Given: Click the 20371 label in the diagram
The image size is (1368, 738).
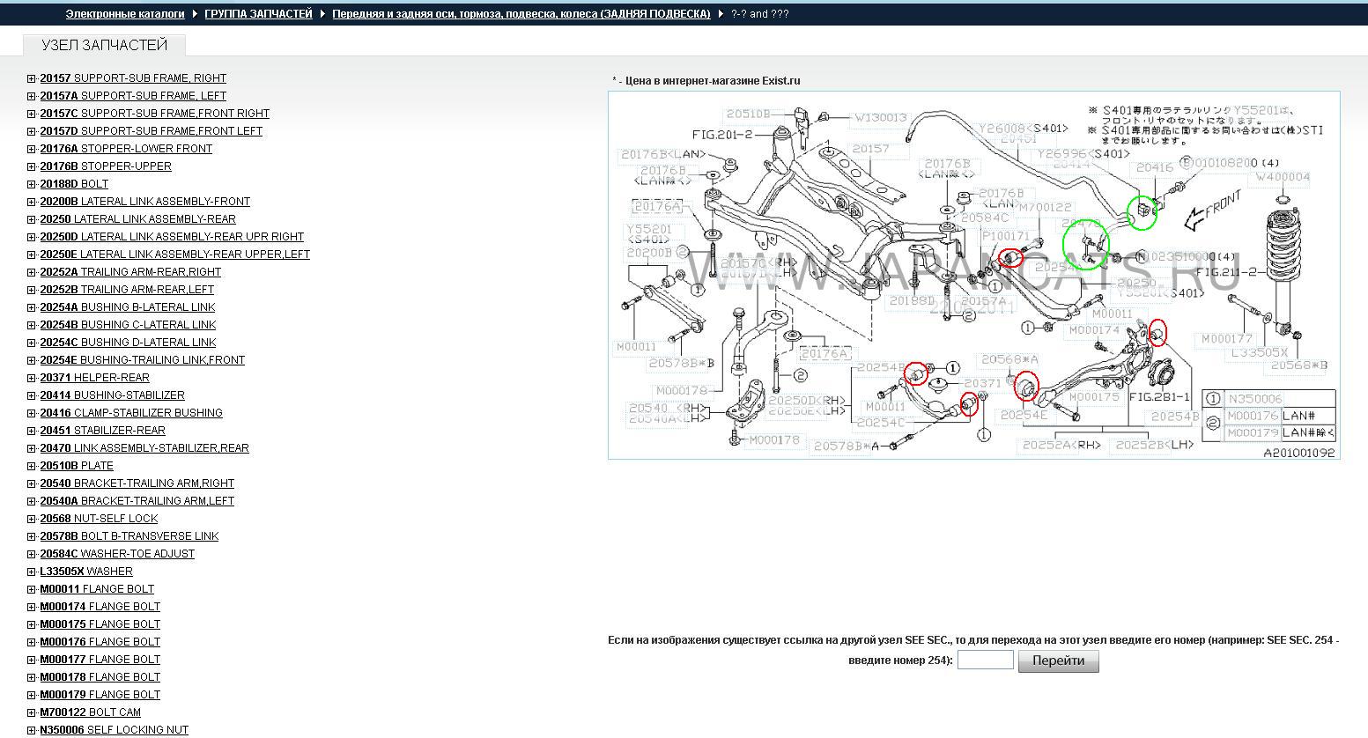Looking at the screenshot, I should point(982,384).
